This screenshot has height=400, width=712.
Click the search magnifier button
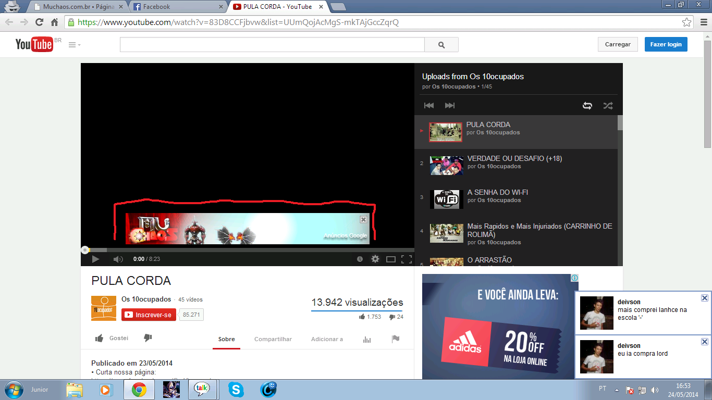(x=441, y=44)
